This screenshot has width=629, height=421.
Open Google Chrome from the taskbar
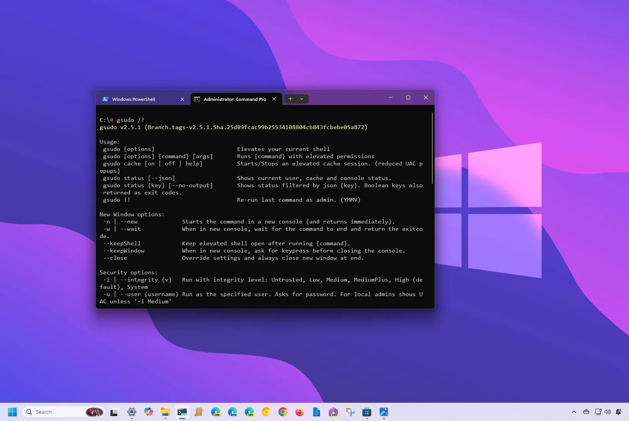[x=283, y=412]
